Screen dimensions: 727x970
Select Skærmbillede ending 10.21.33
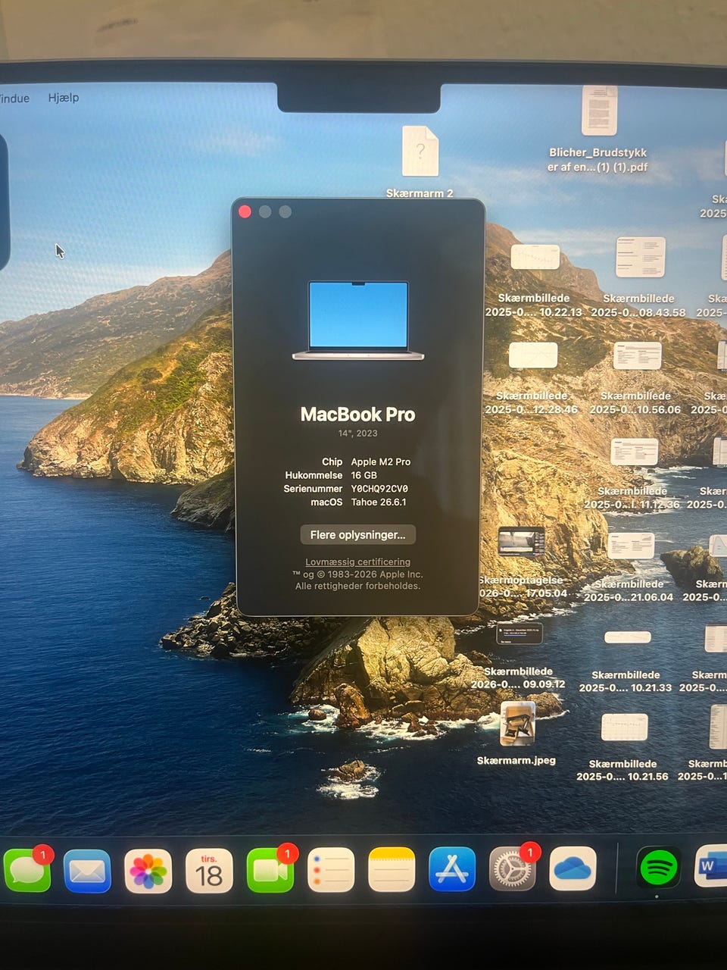(627, 637)
